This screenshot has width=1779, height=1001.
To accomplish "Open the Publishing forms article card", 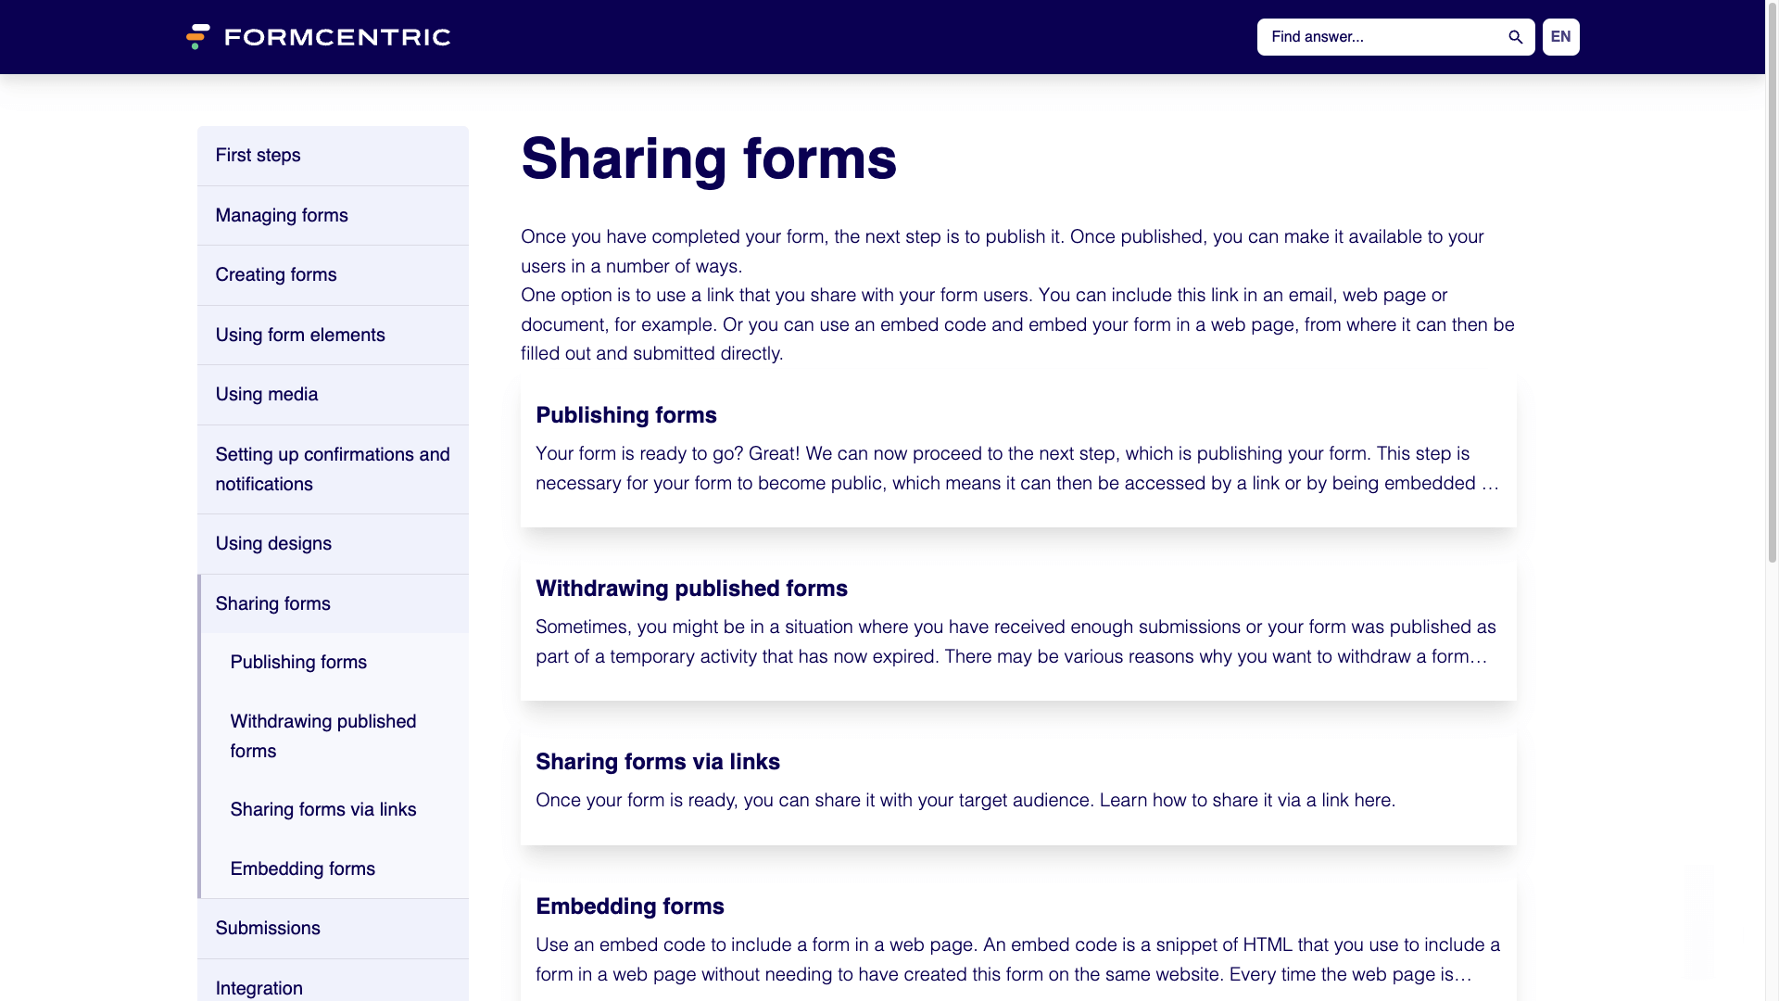I will click(x=1017, y=450).
